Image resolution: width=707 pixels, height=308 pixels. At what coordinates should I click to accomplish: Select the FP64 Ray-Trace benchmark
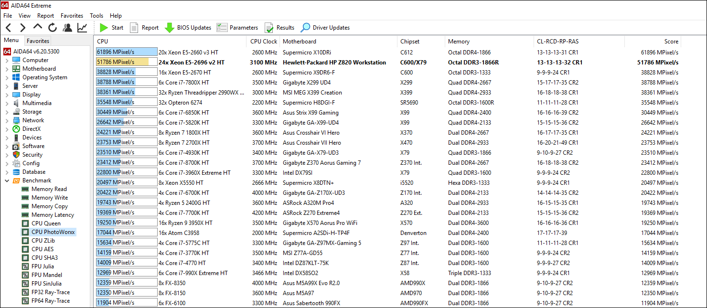click(x=51, y=301)
